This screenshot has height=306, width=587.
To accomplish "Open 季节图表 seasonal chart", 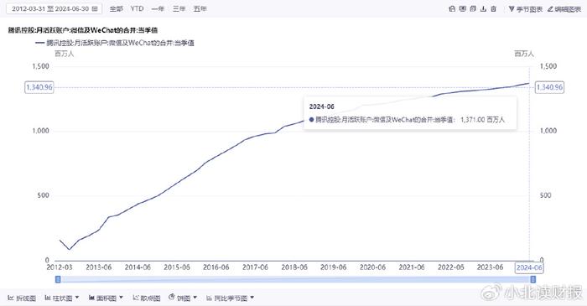I will [x=525, y=9].
